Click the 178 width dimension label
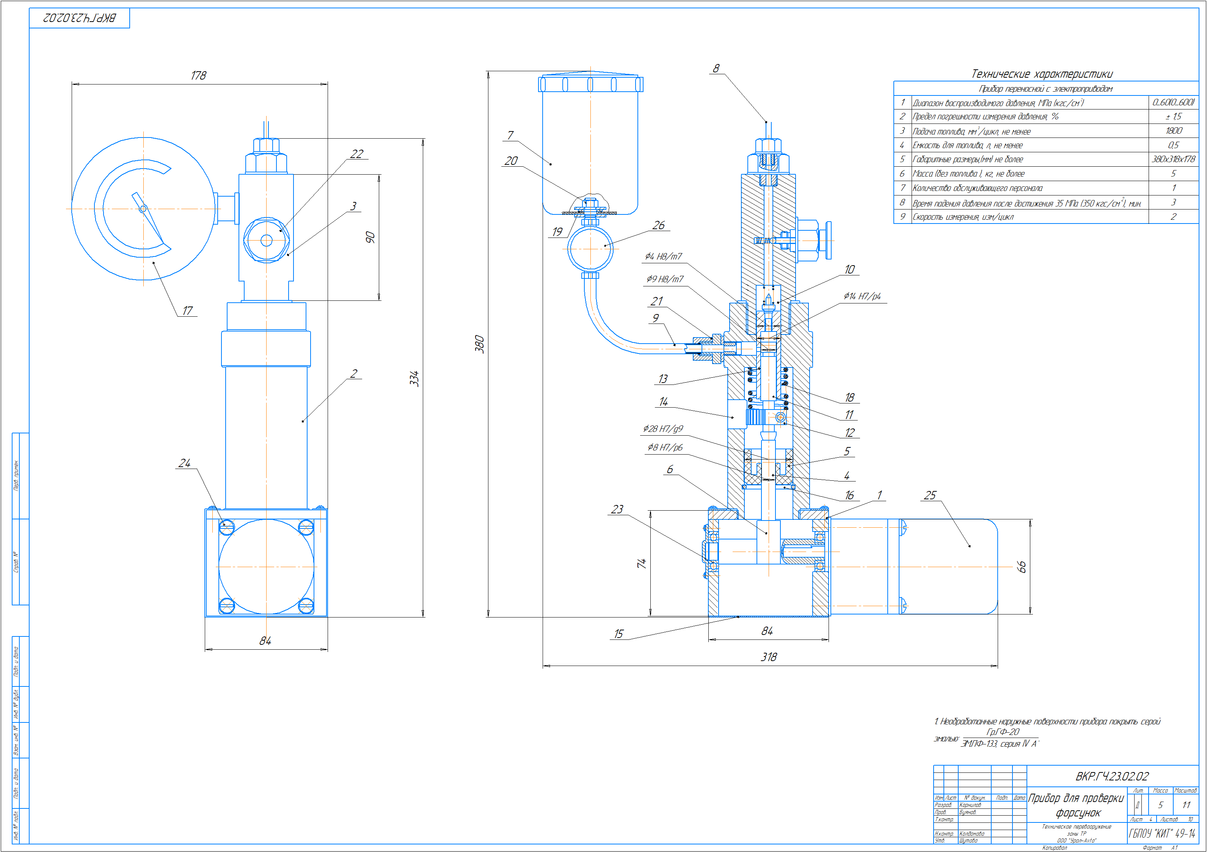 (x=198, y=76)
